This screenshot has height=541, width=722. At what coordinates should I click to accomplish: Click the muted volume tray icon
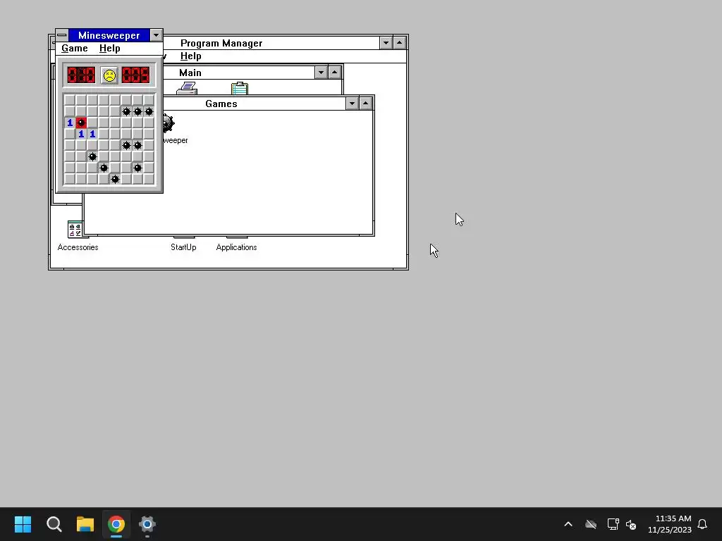pyautogui.click(x=631, y=524)
